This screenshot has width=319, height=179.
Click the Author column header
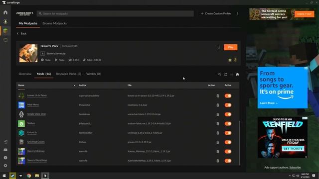point(82,85)
